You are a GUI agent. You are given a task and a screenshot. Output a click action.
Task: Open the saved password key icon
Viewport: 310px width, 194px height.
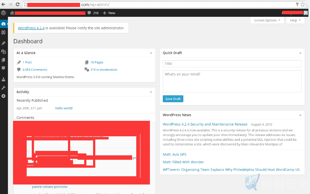coord(297,4)
